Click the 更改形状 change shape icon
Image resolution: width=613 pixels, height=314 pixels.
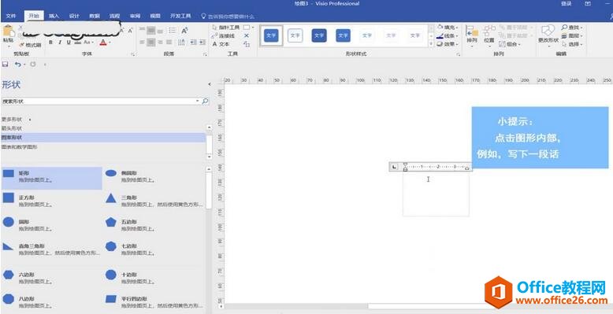(x=548, y=34)
